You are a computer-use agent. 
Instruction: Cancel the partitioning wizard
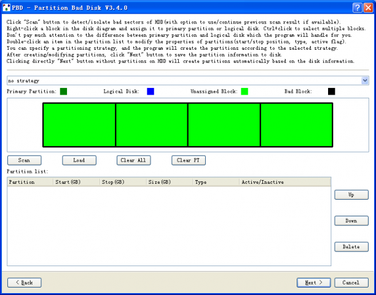[351, 283]
